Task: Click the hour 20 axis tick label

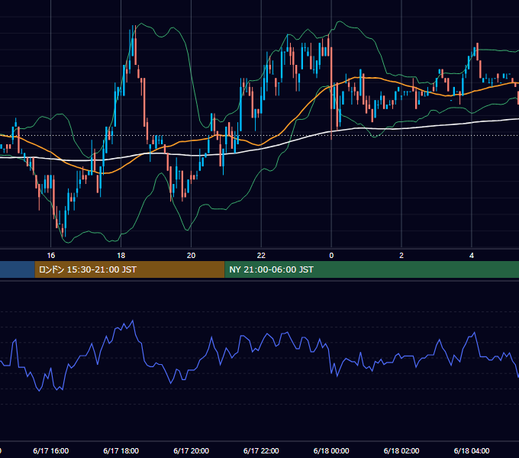Action: coord(192,256)
